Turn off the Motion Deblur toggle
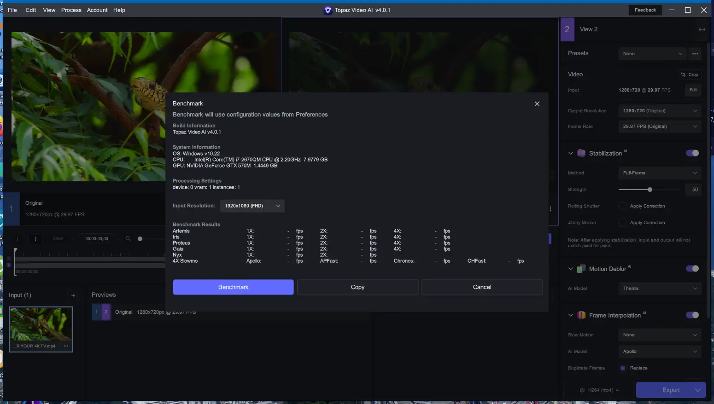The width and height of the screenshot is (714, 404). 692,269
